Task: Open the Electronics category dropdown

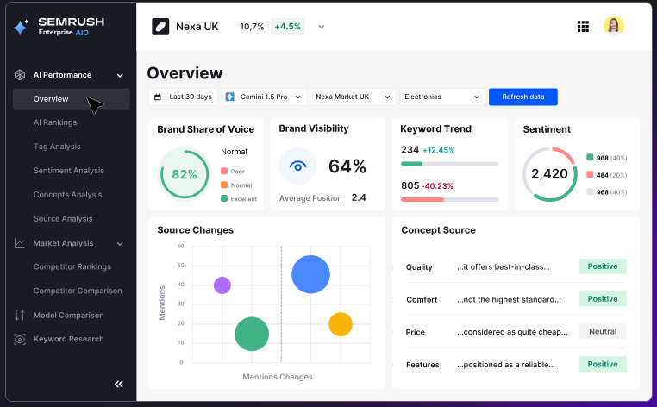Action: click(x=442, y=97)
